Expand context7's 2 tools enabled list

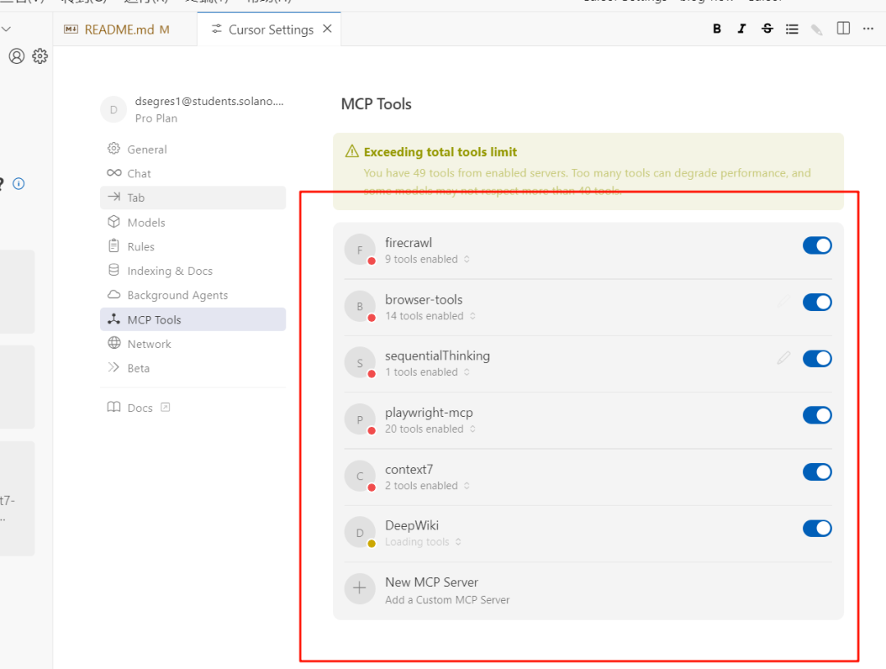click(x=426, y=486)
